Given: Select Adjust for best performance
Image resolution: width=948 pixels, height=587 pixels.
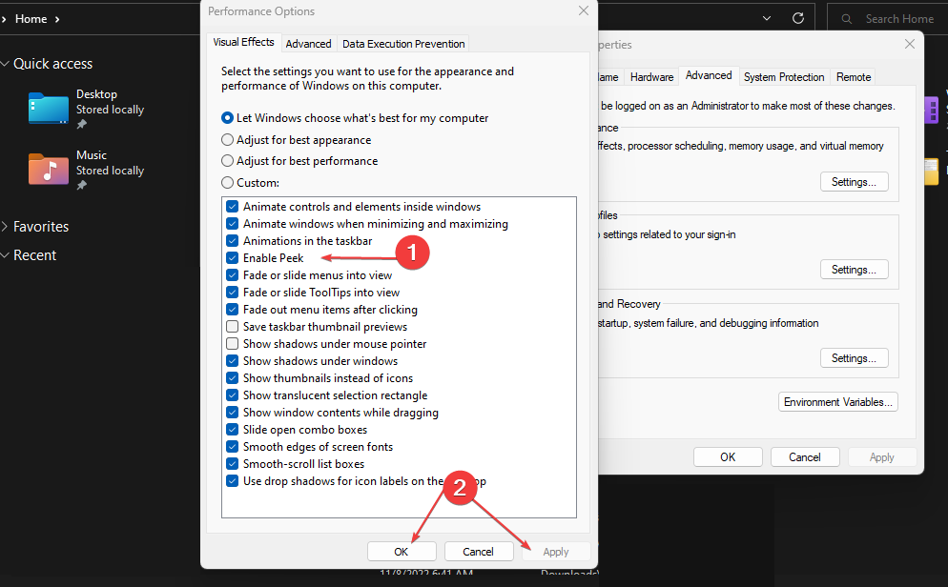Looking at the screenshot, I should point(228,161).
